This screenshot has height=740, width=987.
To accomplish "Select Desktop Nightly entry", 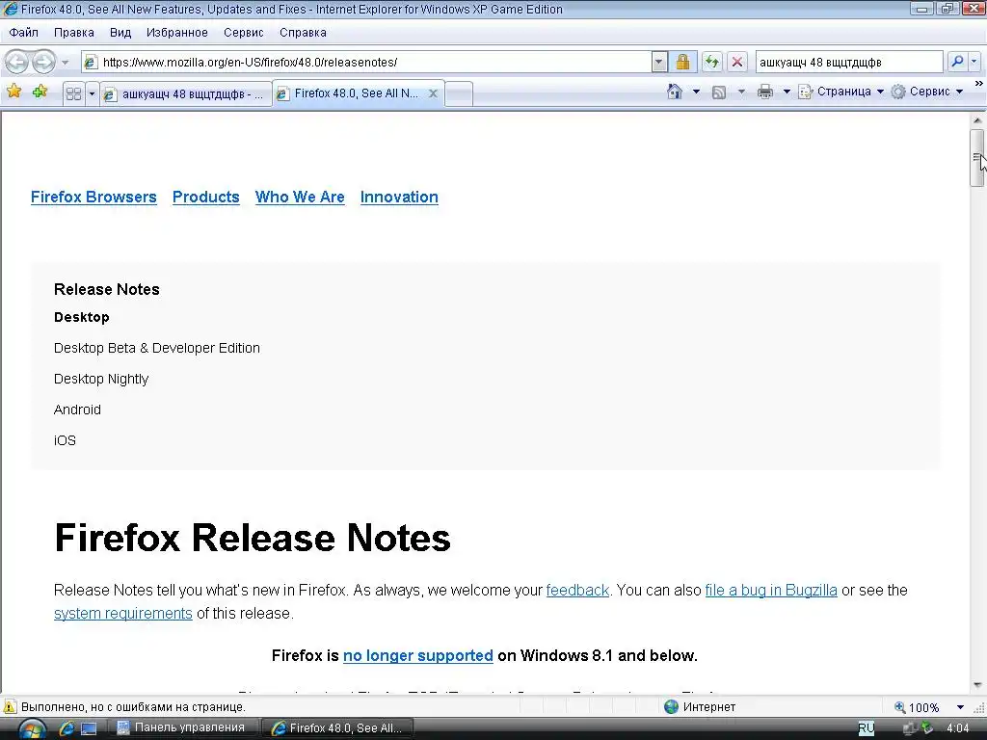I will [101, 379].
